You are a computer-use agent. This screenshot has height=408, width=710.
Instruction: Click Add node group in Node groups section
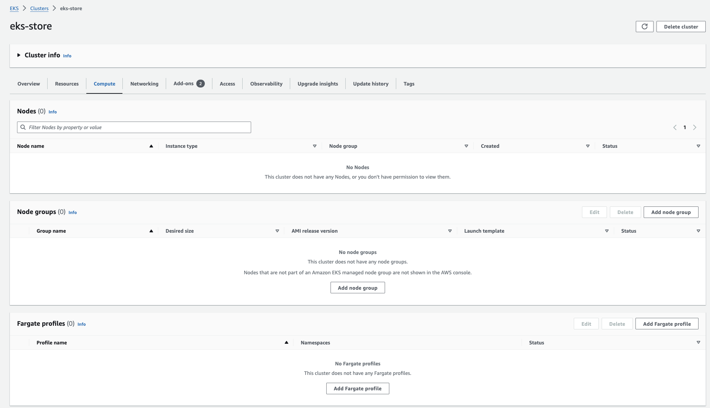(671, 212)
